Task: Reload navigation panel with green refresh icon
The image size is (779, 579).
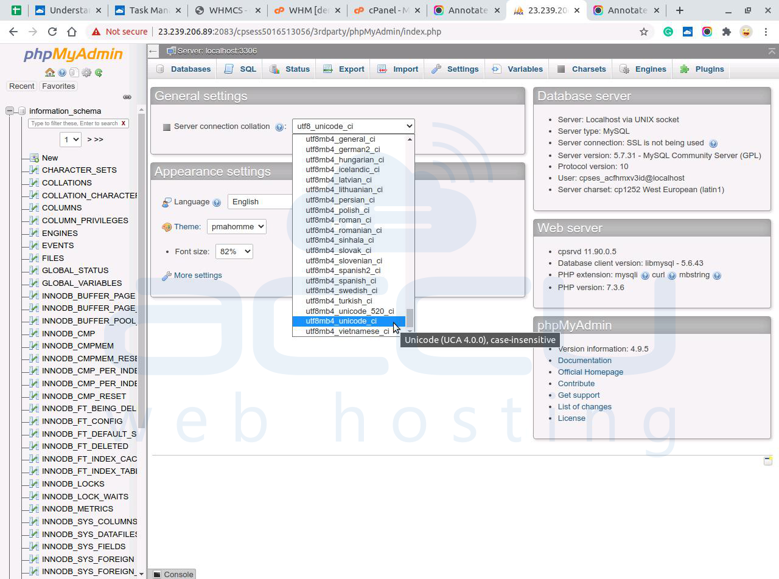Action: (99, 72)
